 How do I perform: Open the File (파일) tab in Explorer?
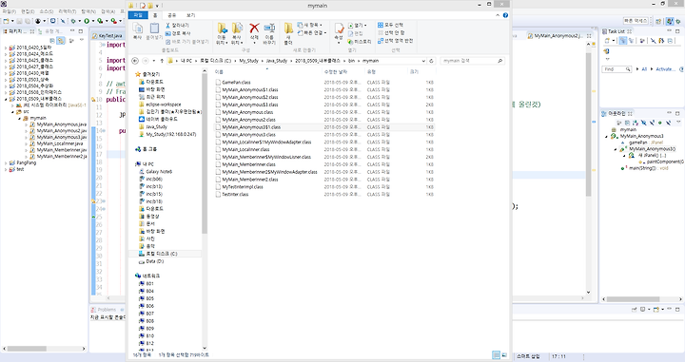coord(138,15)
